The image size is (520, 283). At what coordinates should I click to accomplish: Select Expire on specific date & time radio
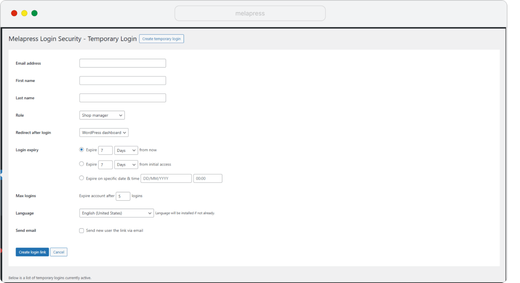(82, 178)
